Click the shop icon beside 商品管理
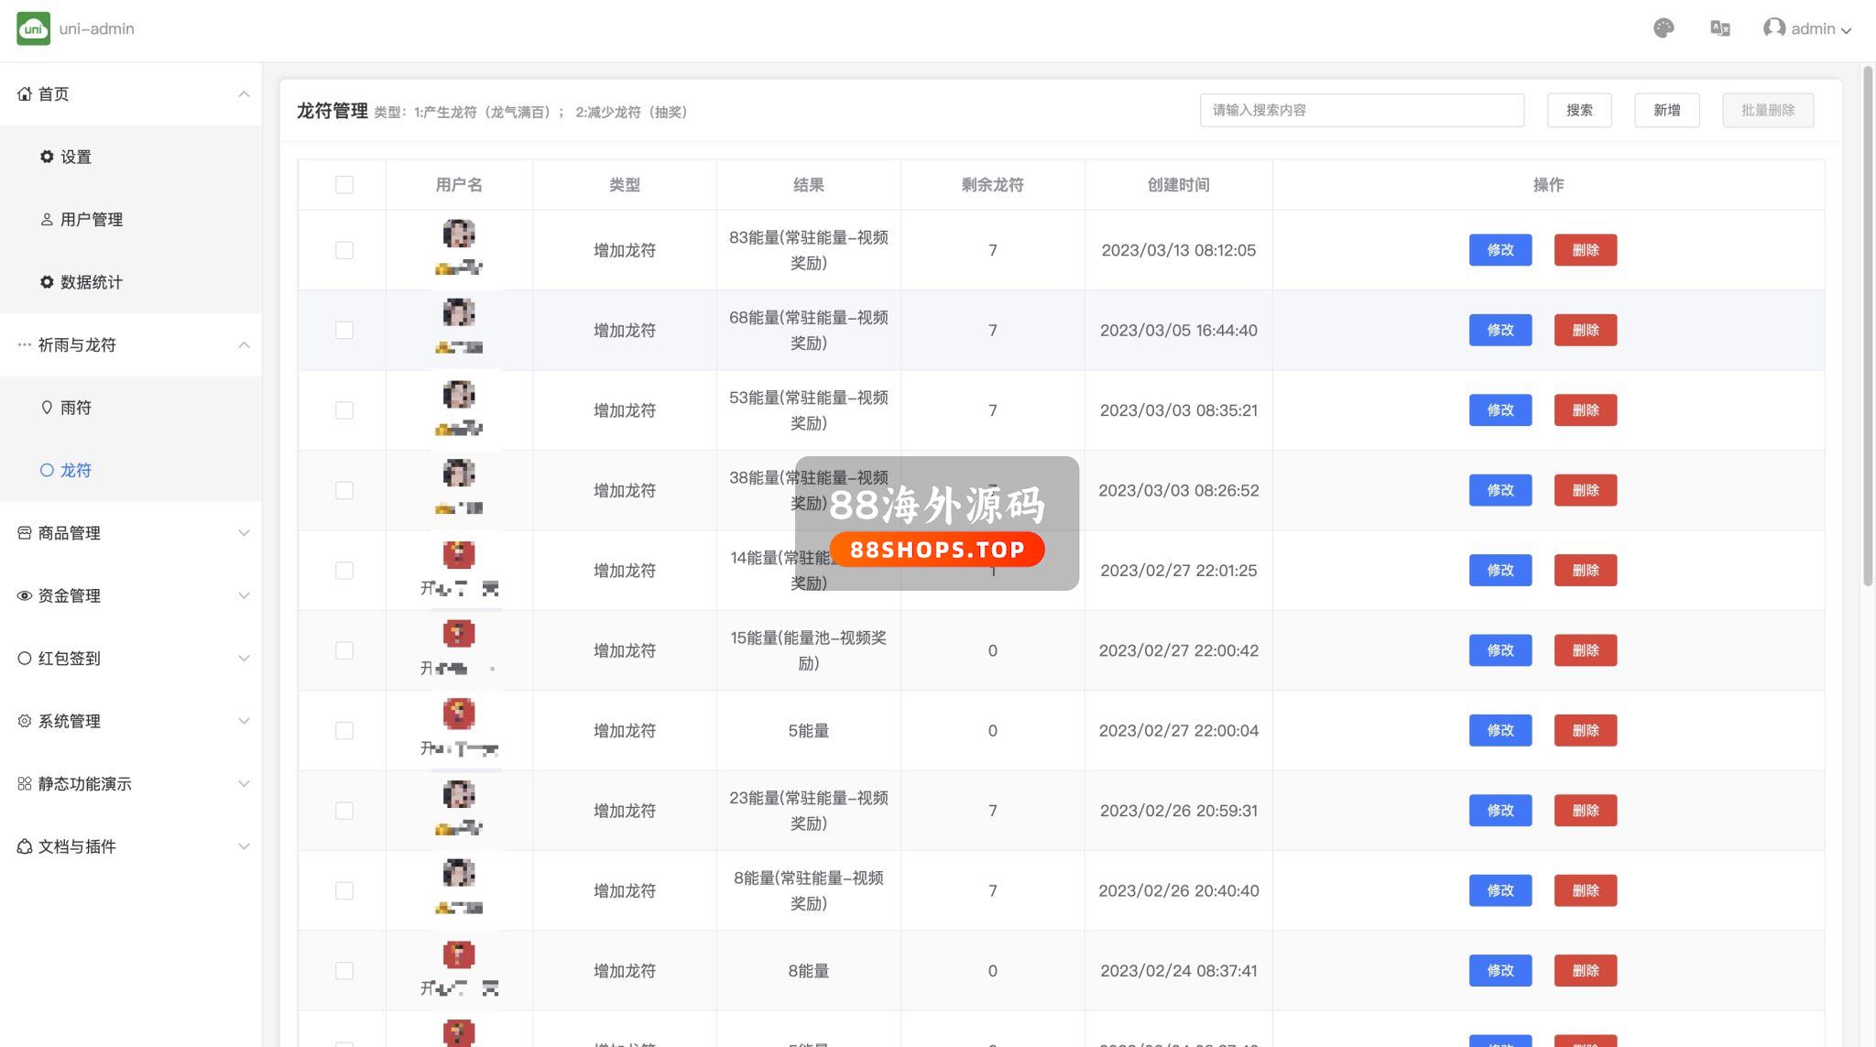The width and height of the screenshot is (1876, 1047). [25, 533]
